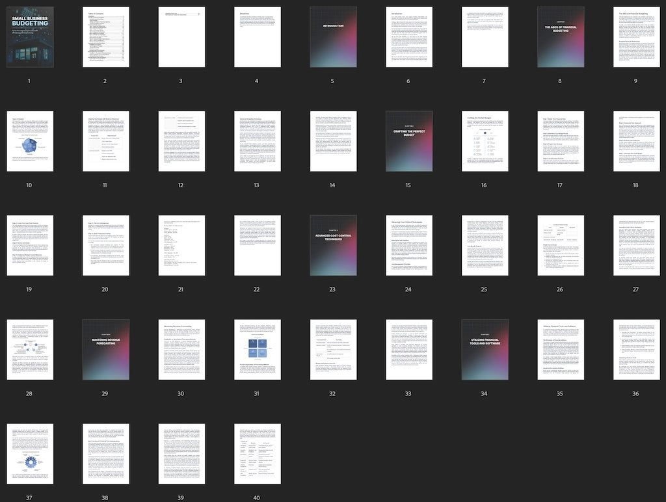Select page 24 thumbnail on cost control
The height and width of the screenshot is (502, 666).
click(409, 245)
